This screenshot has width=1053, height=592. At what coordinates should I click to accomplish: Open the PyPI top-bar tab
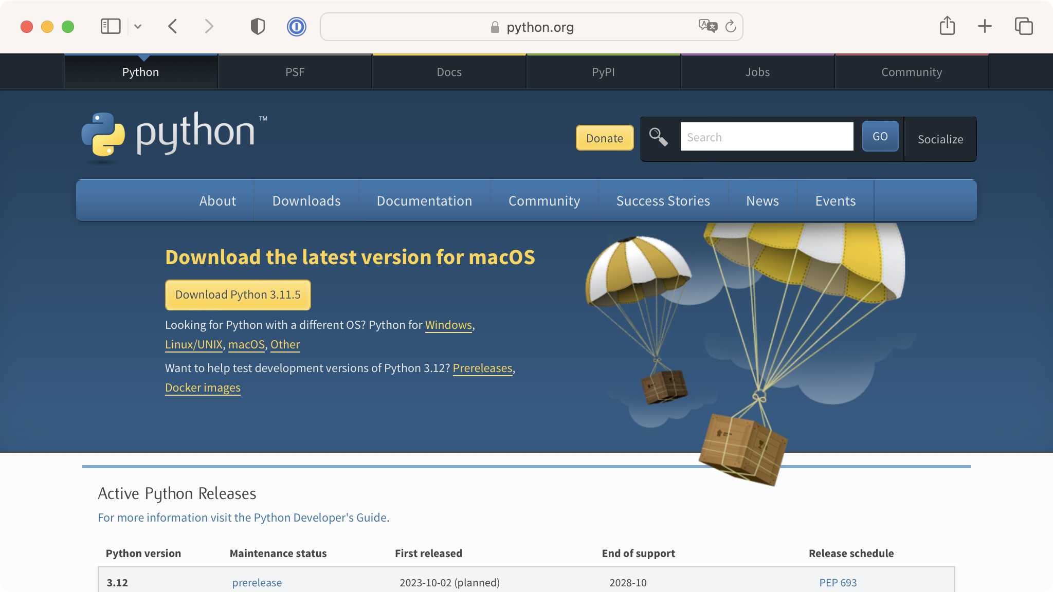tap(604, 72)
